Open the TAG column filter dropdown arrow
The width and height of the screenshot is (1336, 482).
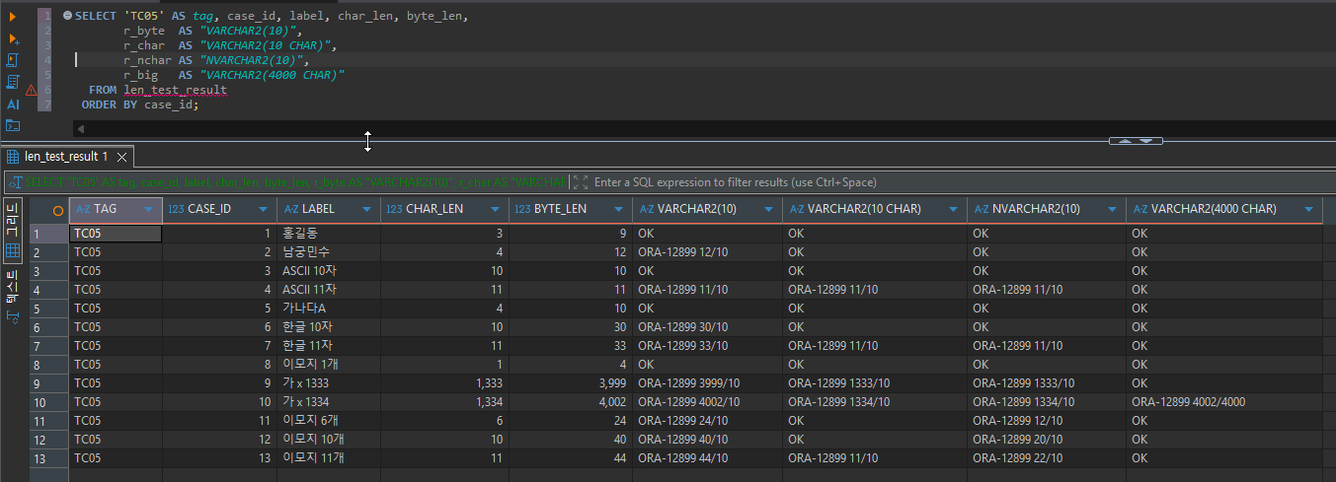[x=149, y=209]
